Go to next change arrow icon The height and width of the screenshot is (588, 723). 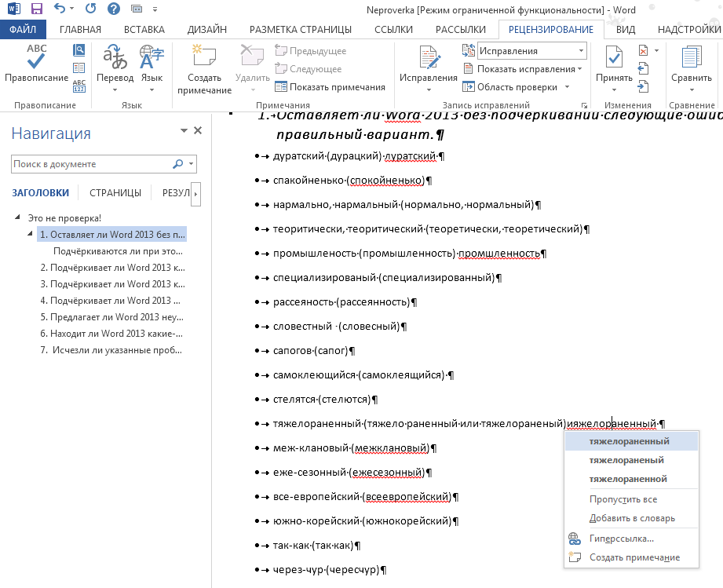point(643,86)
